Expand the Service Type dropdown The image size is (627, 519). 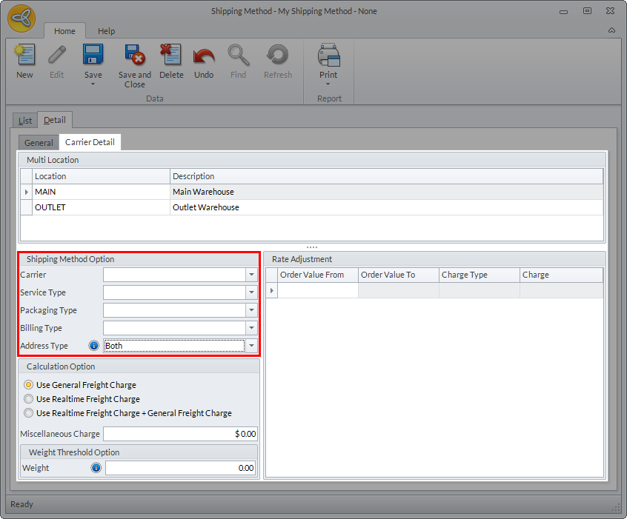(251, 292)
